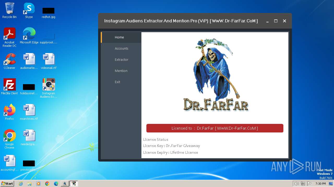Select the audiomarke document on desktop

click(29, 62)
